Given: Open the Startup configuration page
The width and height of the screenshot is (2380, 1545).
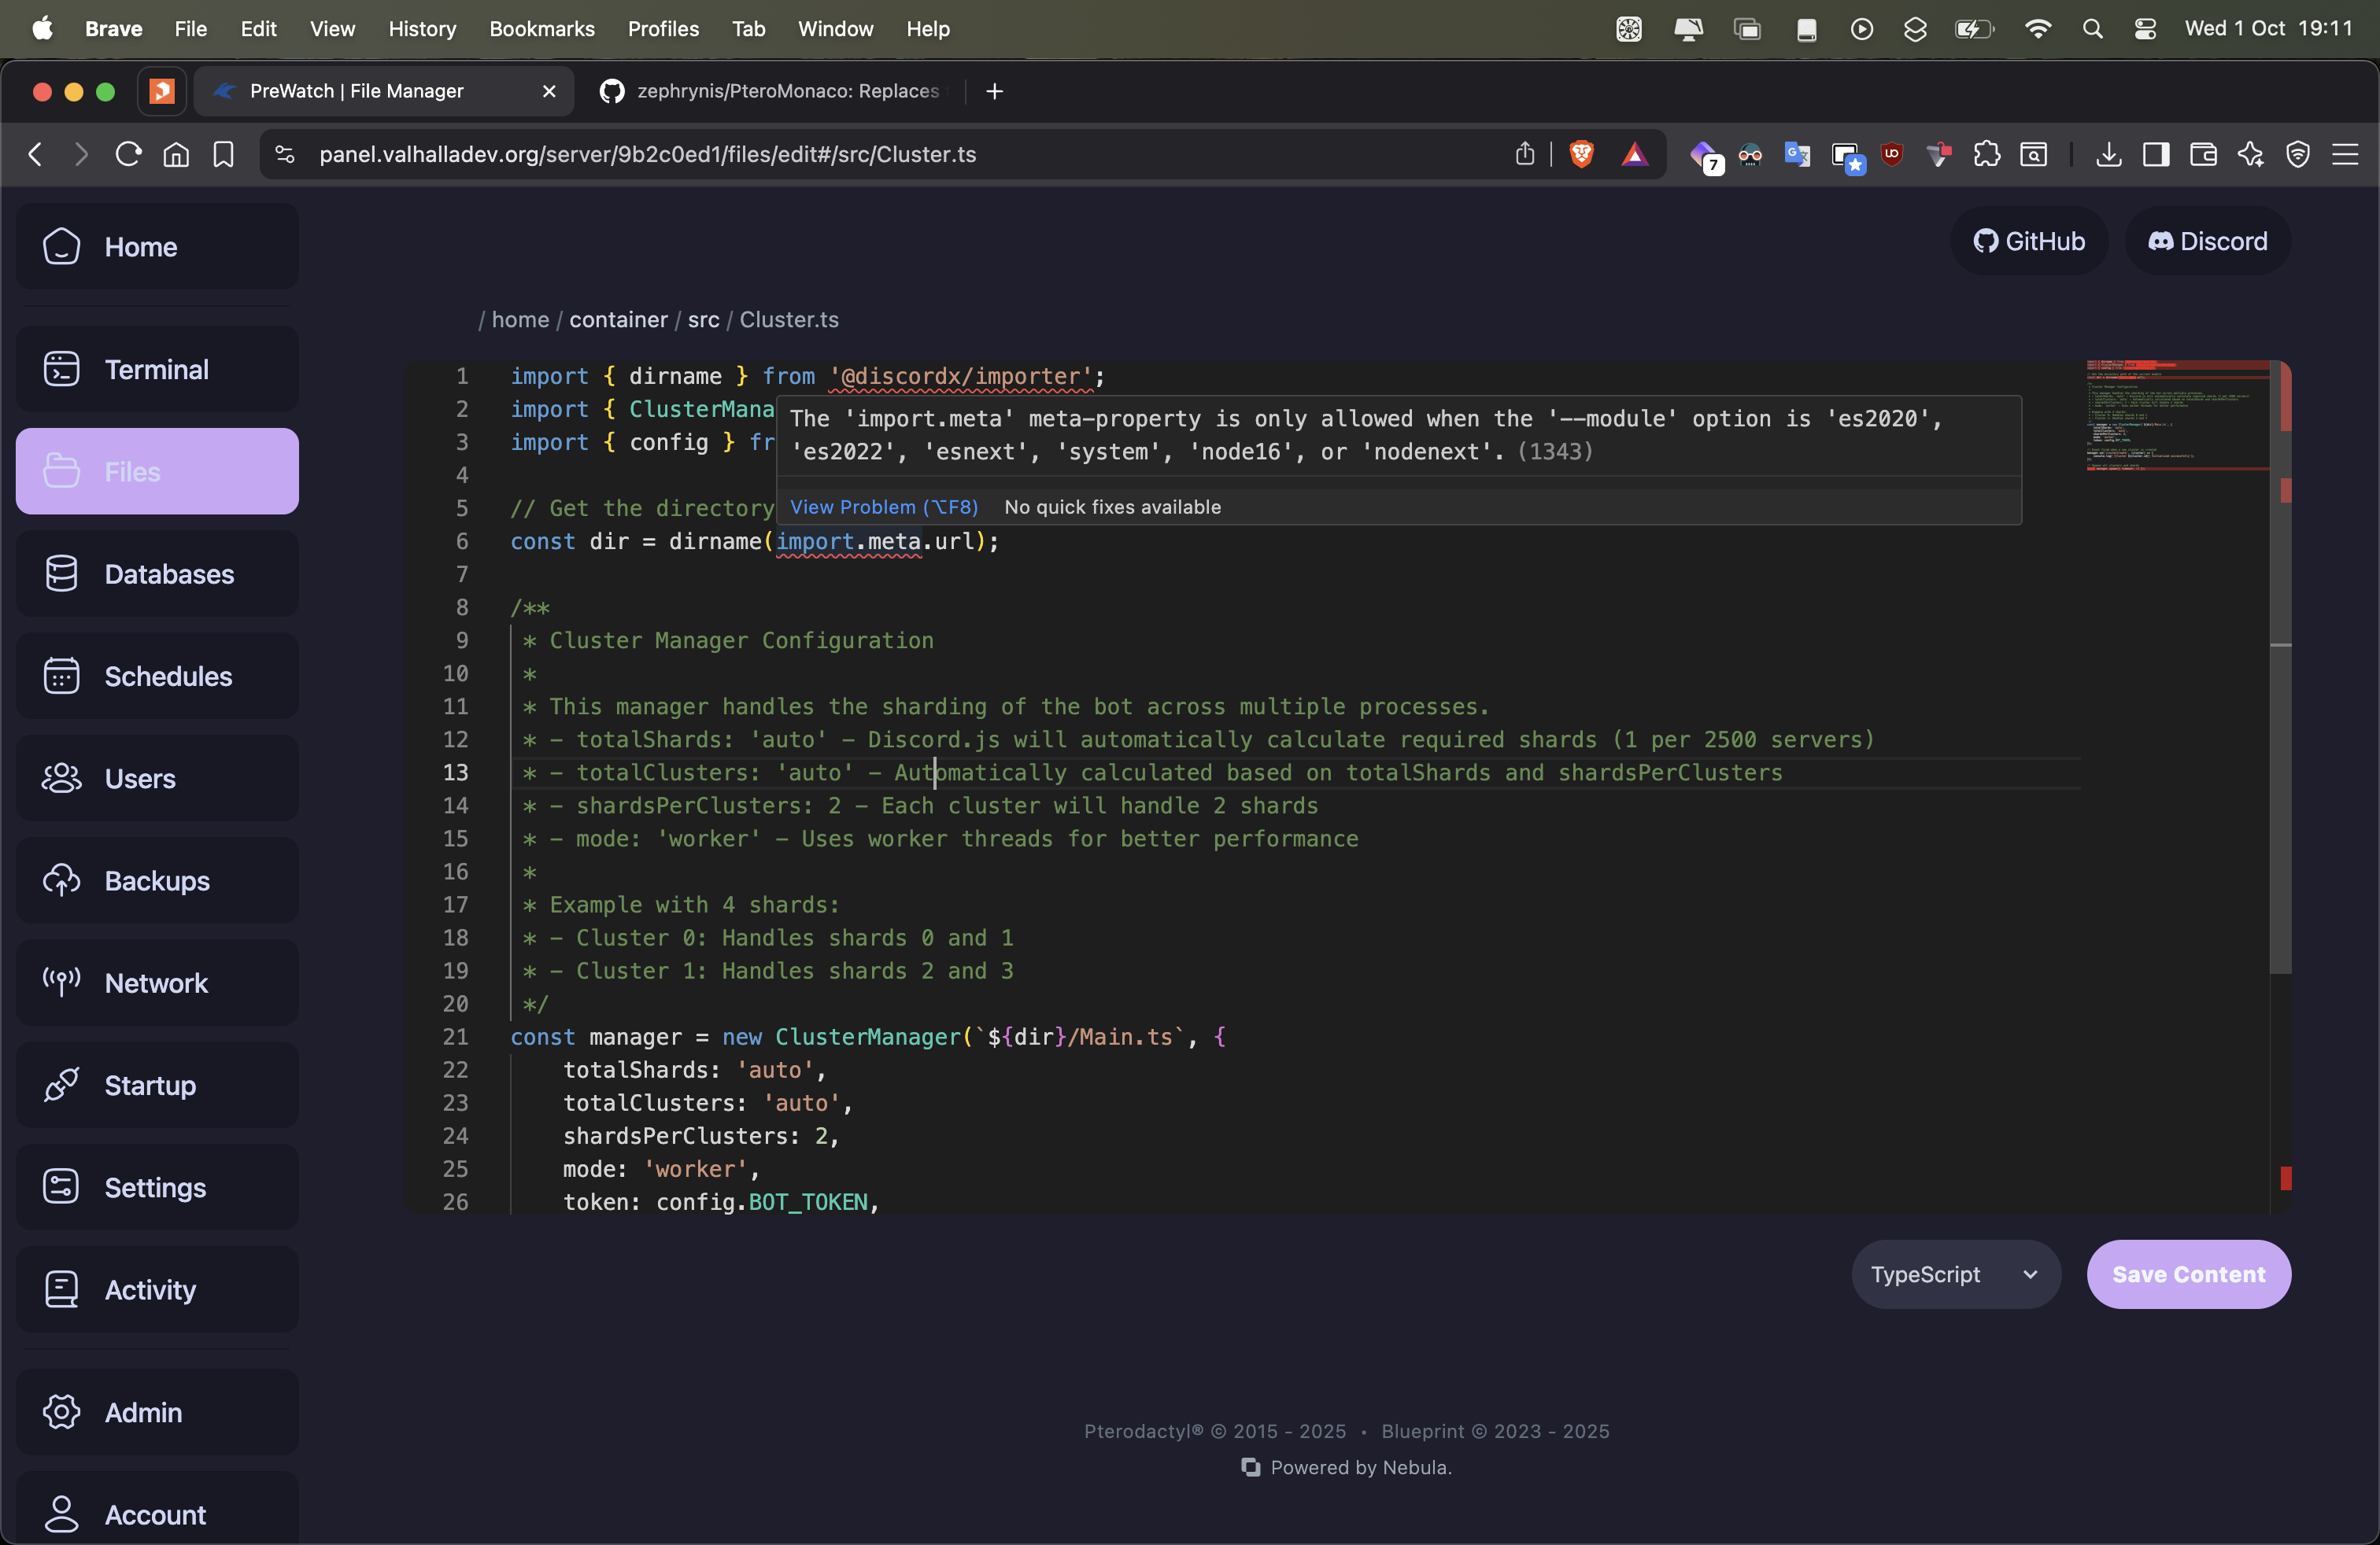Looking at the screenshot, I should pos(157,1086).
